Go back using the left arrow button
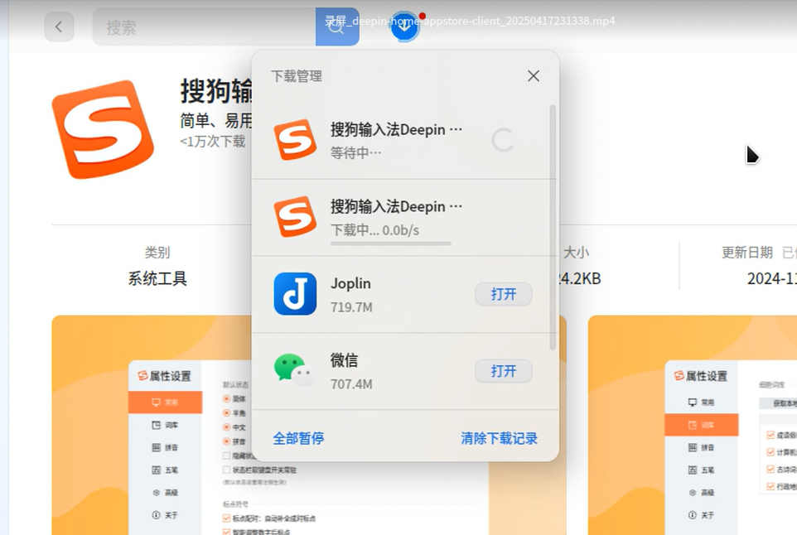The image size is (797, 535). click(59, 27)
